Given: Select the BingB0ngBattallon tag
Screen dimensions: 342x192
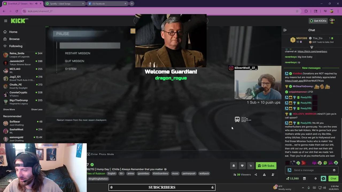Looking at the screenshot, I should [x=98, y=179].
